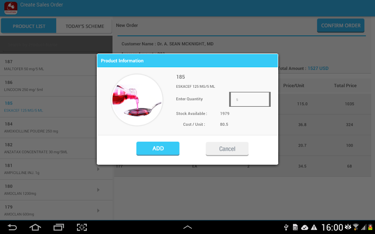Switch to the PRODUCT LIST tab
This screenshot has height=234, width=375.
click(29, 26)
